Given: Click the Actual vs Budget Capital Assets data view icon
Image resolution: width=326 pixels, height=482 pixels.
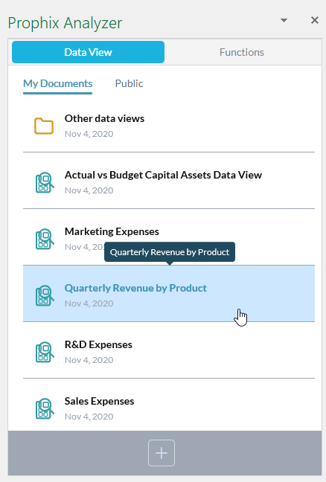Looking at the screenshot, I should pyautogui.click(x=45, y=182).
